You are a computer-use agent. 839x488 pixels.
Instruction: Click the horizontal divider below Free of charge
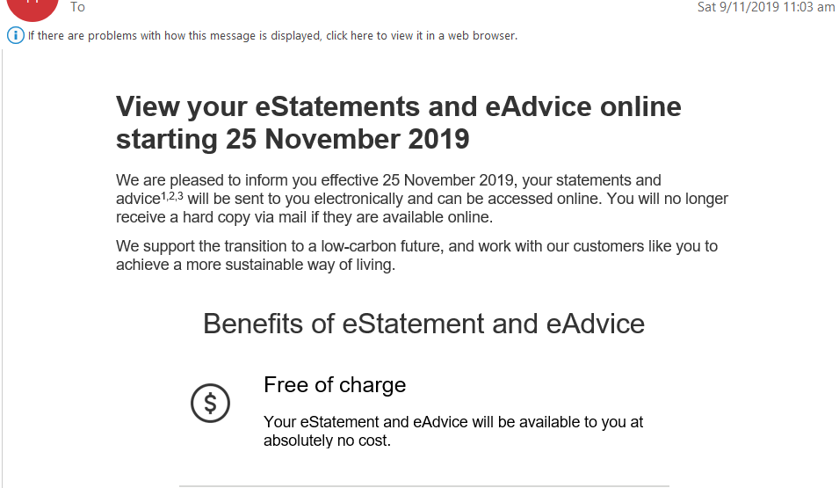(x=423, y=485)
